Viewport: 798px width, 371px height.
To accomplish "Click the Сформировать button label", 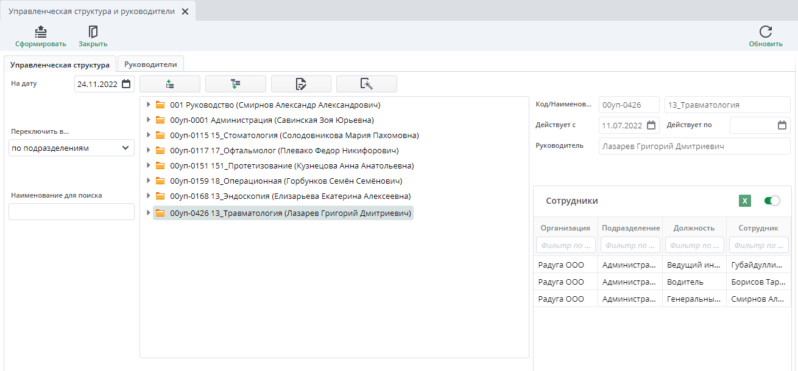I will [41, 44].
